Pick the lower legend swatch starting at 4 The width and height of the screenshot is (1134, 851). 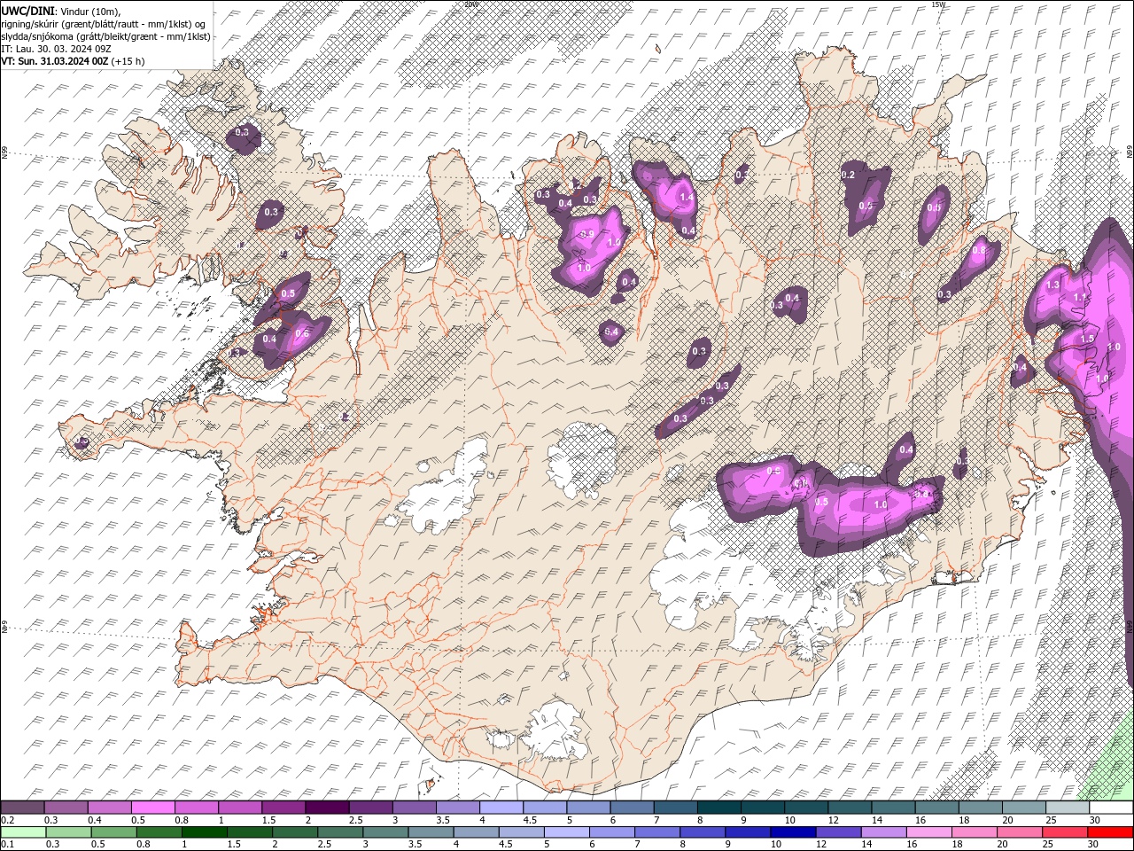coord(476,832)
